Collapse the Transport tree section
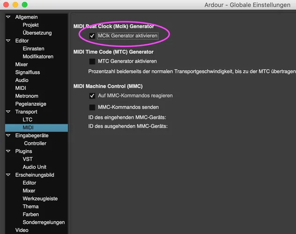Image resolution: width=296 pixels, height=234 pixels. [8, 112]
